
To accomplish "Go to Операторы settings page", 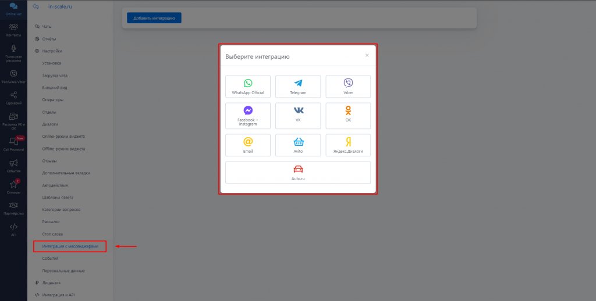I will coord(53,100).
